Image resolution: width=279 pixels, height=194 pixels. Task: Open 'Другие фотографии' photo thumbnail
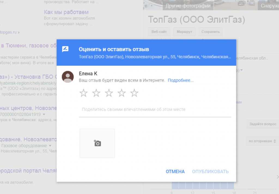tap(188, 6)
